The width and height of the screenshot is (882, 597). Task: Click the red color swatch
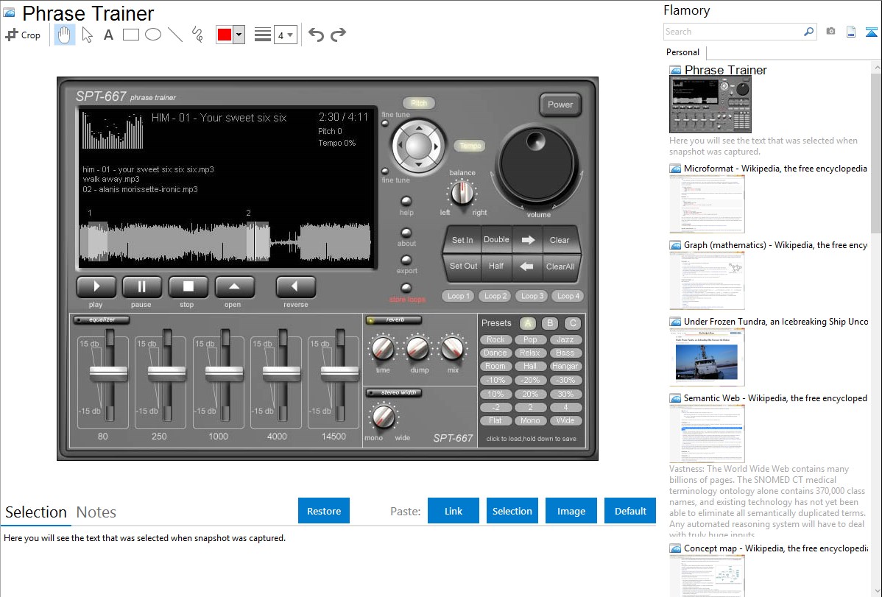click(x=224, y=35)
